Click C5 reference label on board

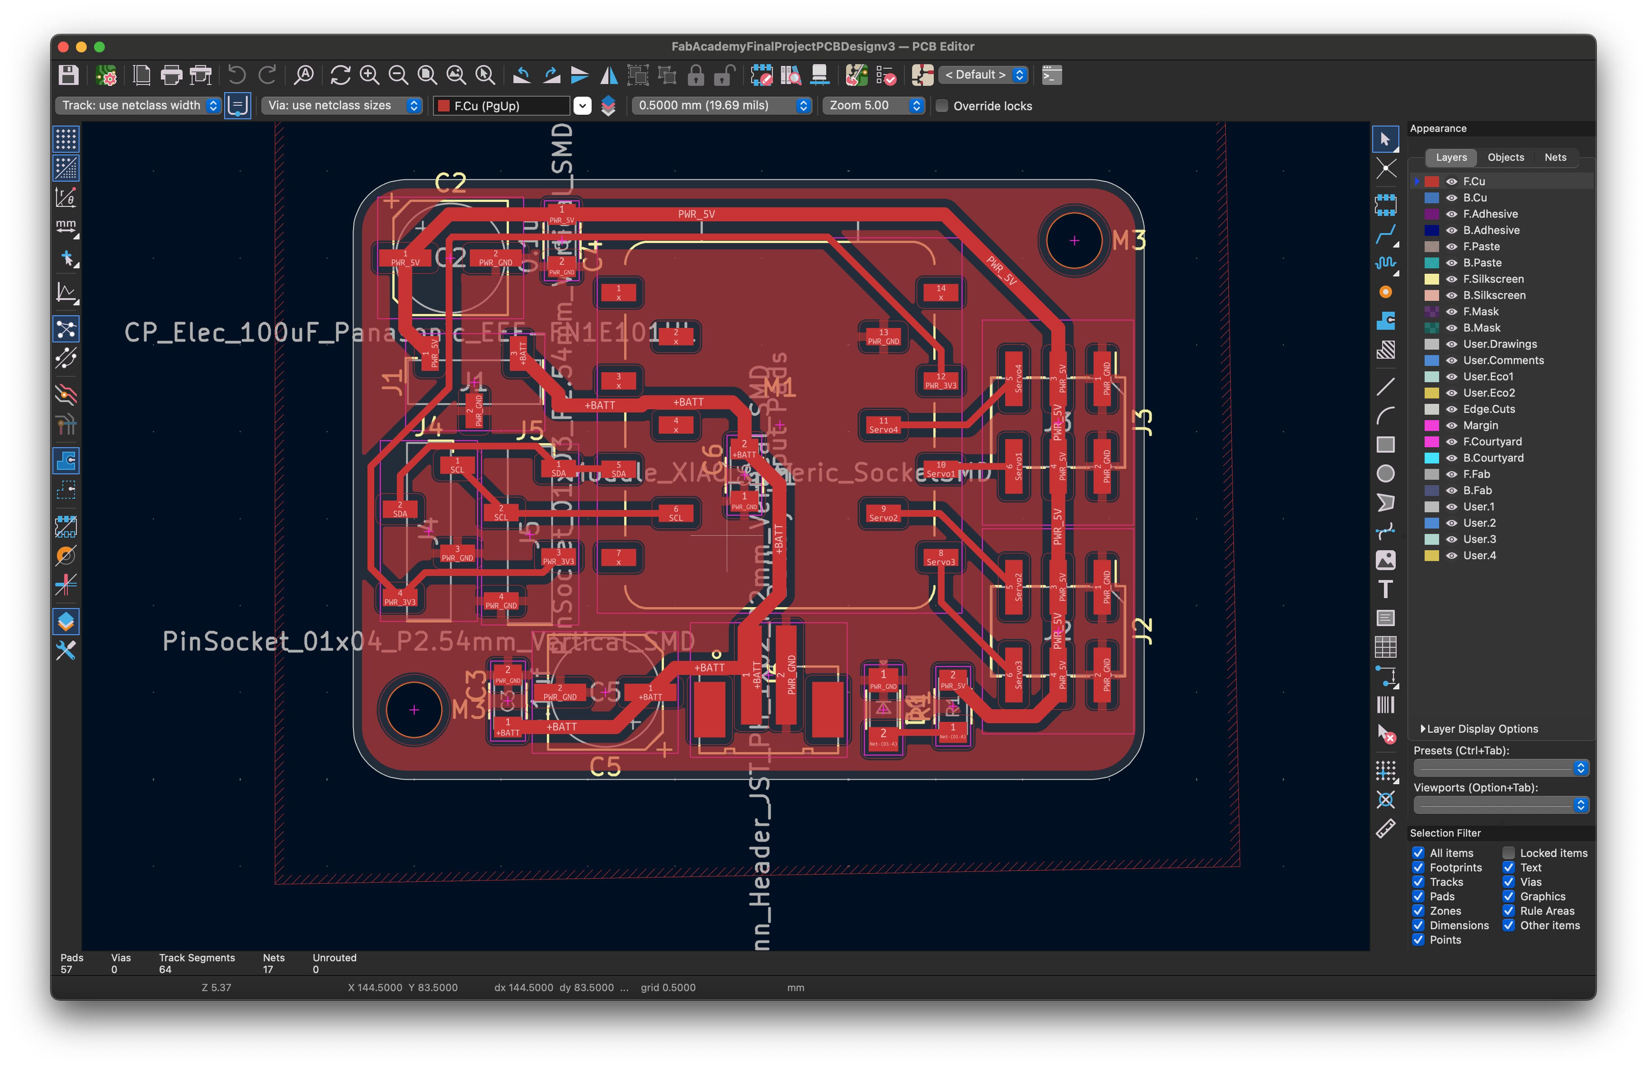(605, 767)
